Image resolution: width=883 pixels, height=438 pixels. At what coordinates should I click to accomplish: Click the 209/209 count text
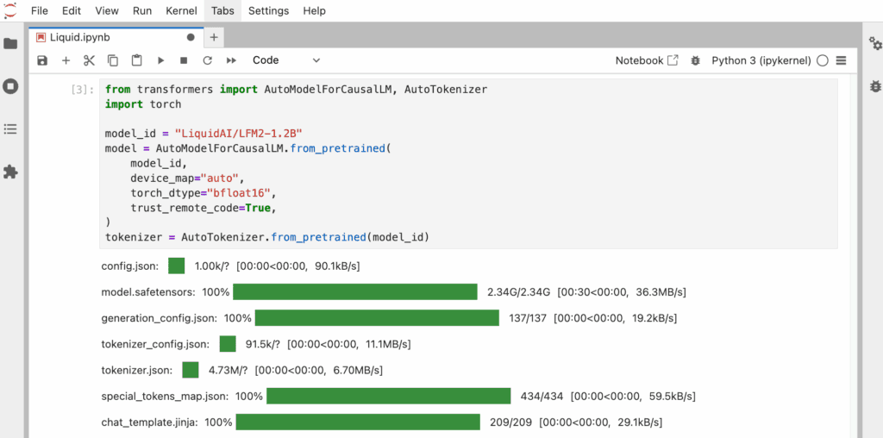click(510, 422)
